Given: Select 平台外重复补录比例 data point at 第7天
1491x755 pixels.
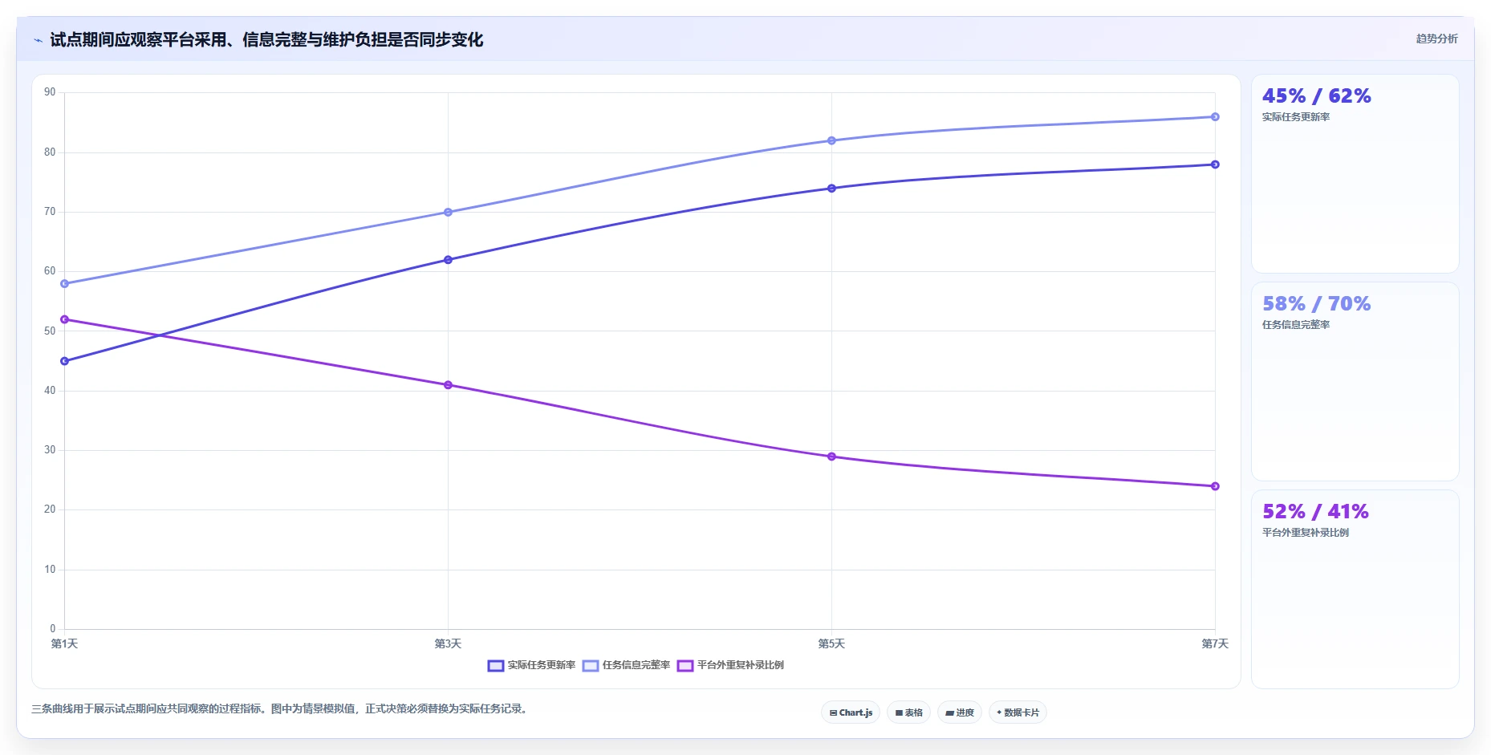Looking at the screenshot, I should tap(1215, 486).
